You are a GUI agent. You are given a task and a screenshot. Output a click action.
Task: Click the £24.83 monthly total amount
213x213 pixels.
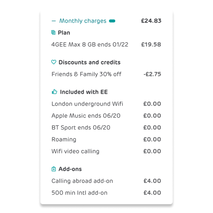[x=151, y=21]
